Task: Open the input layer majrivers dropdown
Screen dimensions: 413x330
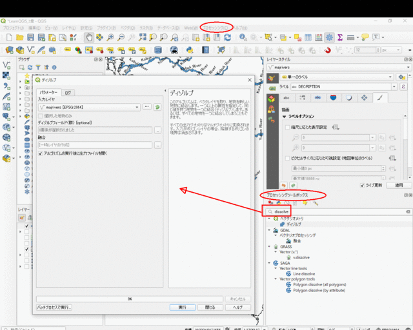Action: tap(89, 107)
